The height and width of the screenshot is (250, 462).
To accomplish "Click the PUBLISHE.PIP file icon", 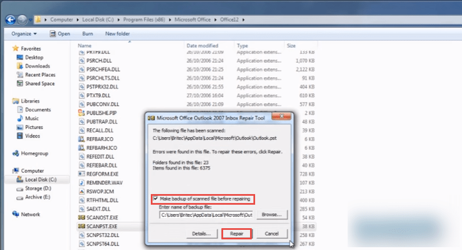I will (x=81, y=113).
